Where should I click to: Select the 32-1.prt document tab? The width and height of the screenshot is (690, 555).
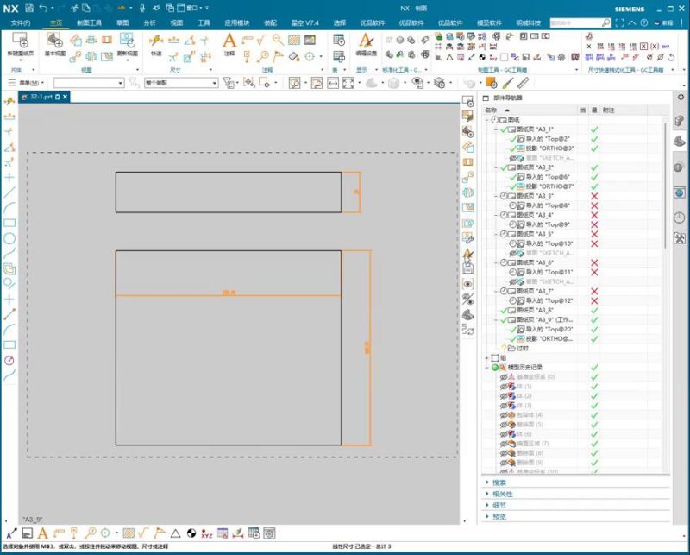coord(41,99)
